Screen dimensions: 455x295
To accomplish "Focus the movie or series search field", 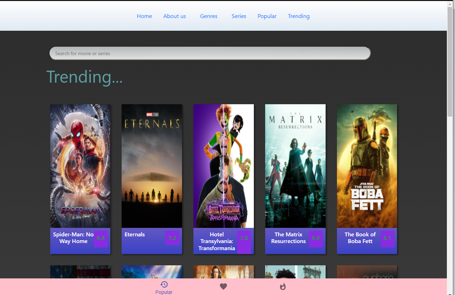I will pos(210,53).
